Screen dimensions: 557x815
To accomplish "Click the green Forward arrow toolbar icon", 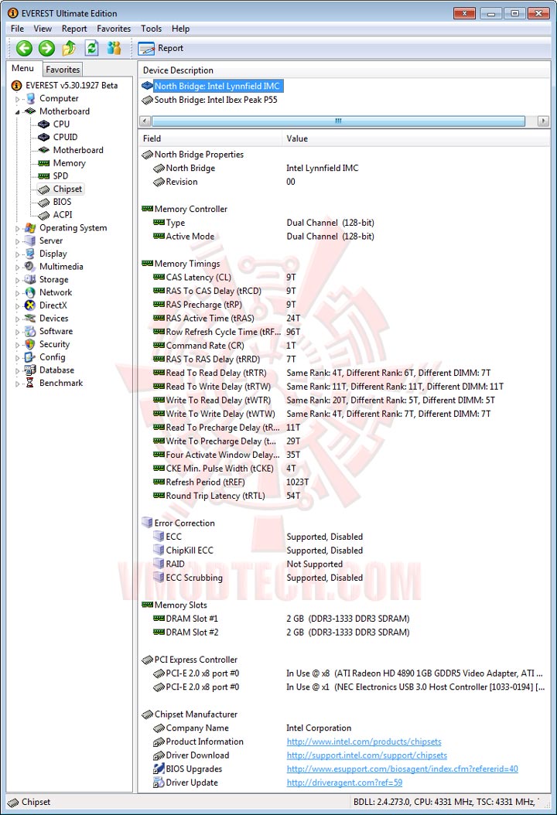I will (x=47, y=49).
